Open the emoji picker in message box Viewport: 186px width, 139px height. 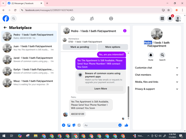[x=120, y=125]
